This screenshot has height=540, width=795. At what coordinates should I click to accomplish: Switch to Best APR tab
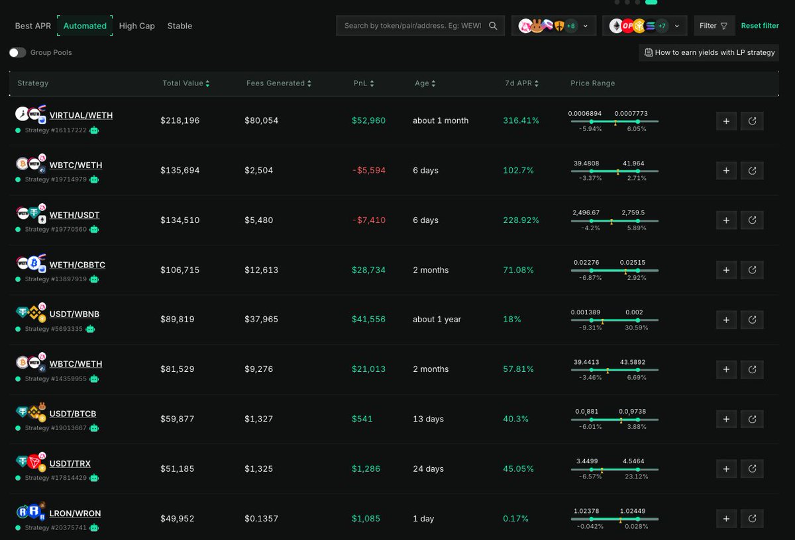point(33,26)
